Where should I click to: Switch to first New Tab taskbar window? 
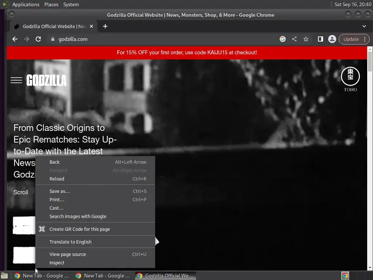pos(42,276)
